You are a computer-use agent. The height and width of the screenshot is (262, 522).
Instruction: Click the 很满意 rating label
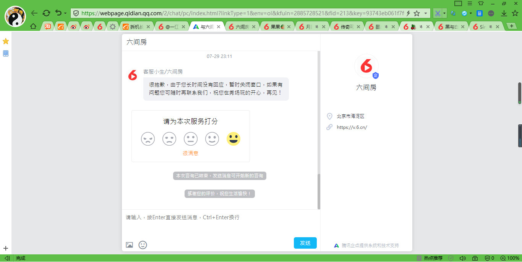191,153
